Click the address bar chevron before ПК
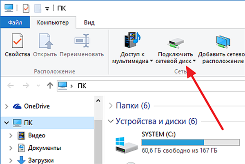This screenshot has width=245, height=164. pyautogui.click(x=71, y=86)
